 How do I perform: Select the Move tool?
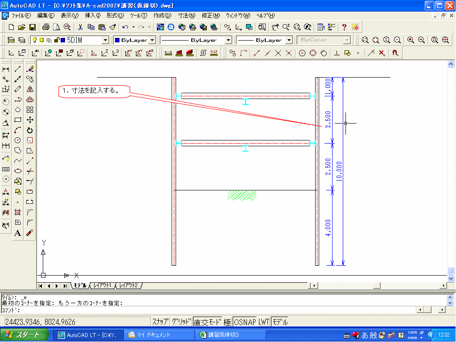[30, 120]
